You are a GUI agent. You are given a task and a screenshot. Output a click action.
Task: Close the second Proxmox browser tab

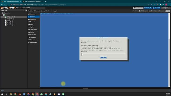pyautogui.click(x=42, y=2)
